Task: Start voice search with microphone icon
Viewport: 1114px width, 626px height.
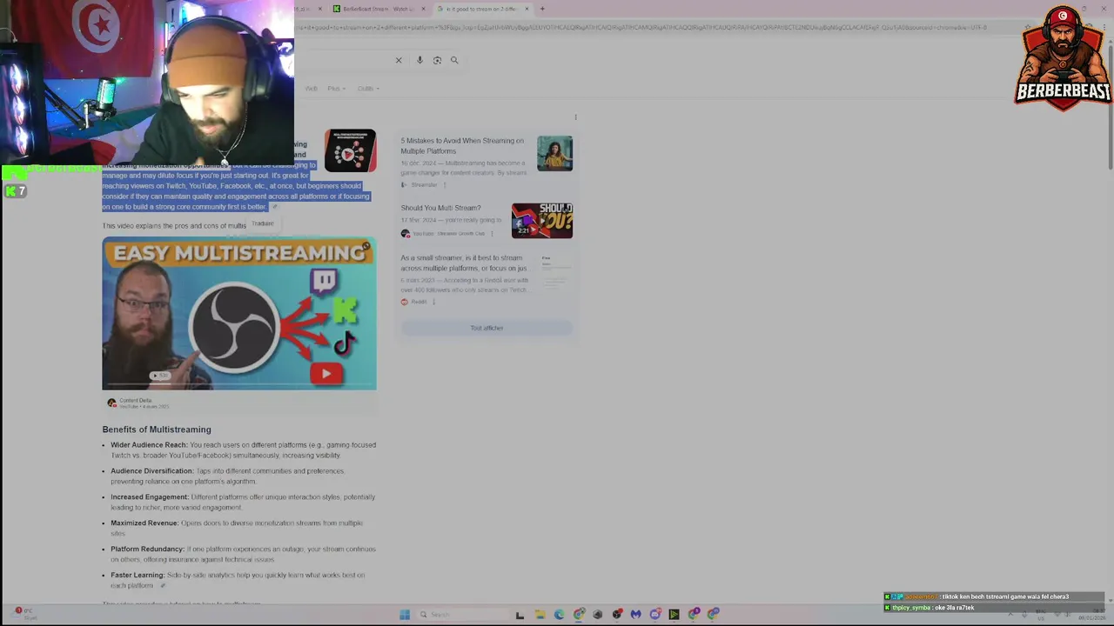Action: click(x=419, y=60)
